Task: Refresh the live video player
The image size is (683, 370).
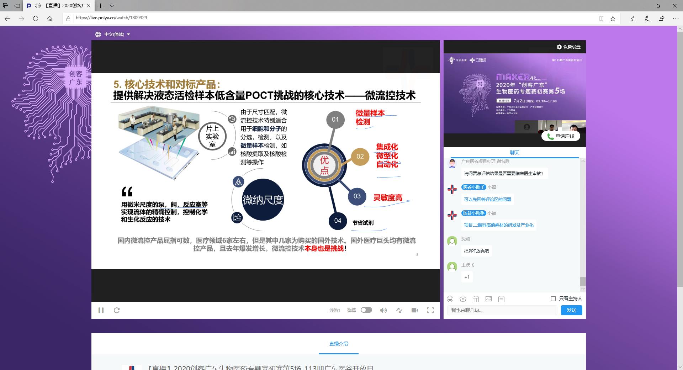Action: click(x=117, y=310)
